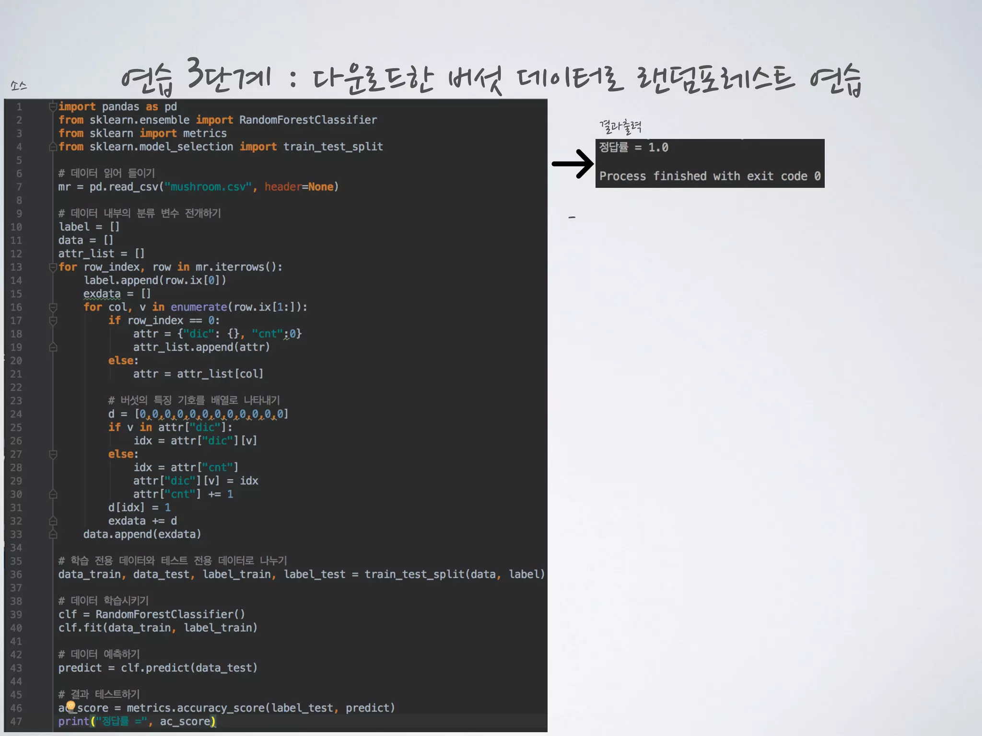982x736 pixels.
Task: Click line number 36 in the gutter
Action: click(x=16, y=574)
